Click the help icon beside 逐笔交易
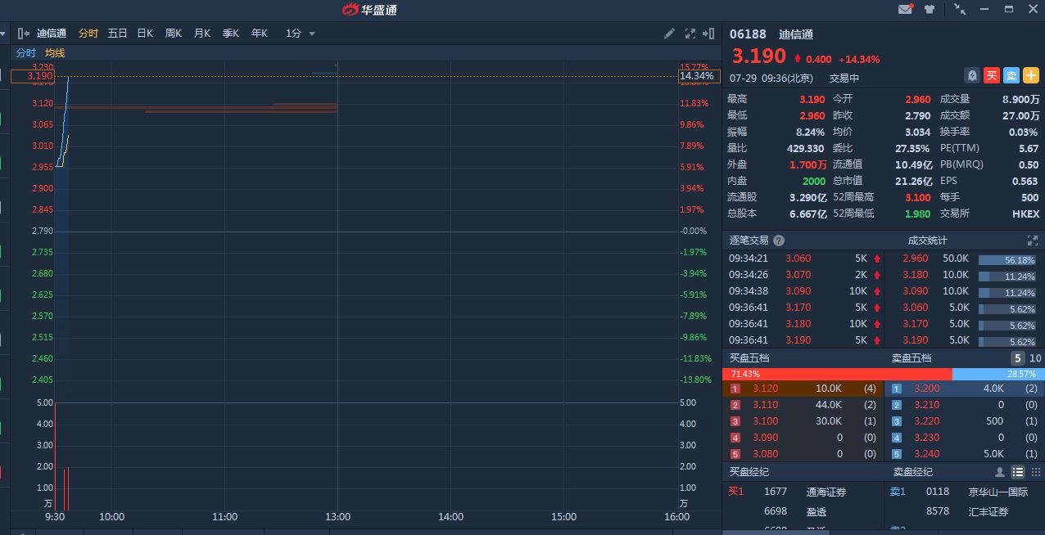The image size is (1045, 535). click(x=779, y=241)
